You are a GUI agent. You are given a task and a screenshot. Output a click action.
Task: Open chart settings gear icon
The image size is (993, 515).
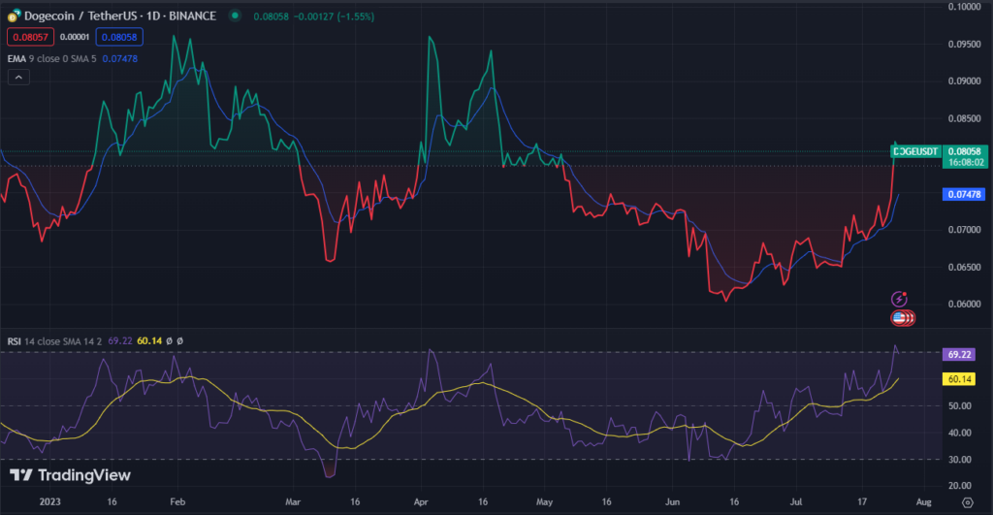coord(967,502)
